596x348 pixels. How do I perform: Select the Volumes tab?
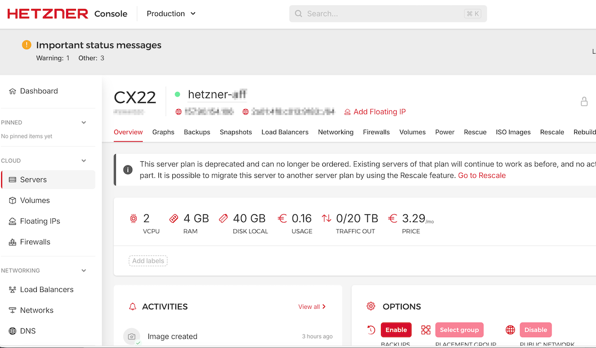413,132
